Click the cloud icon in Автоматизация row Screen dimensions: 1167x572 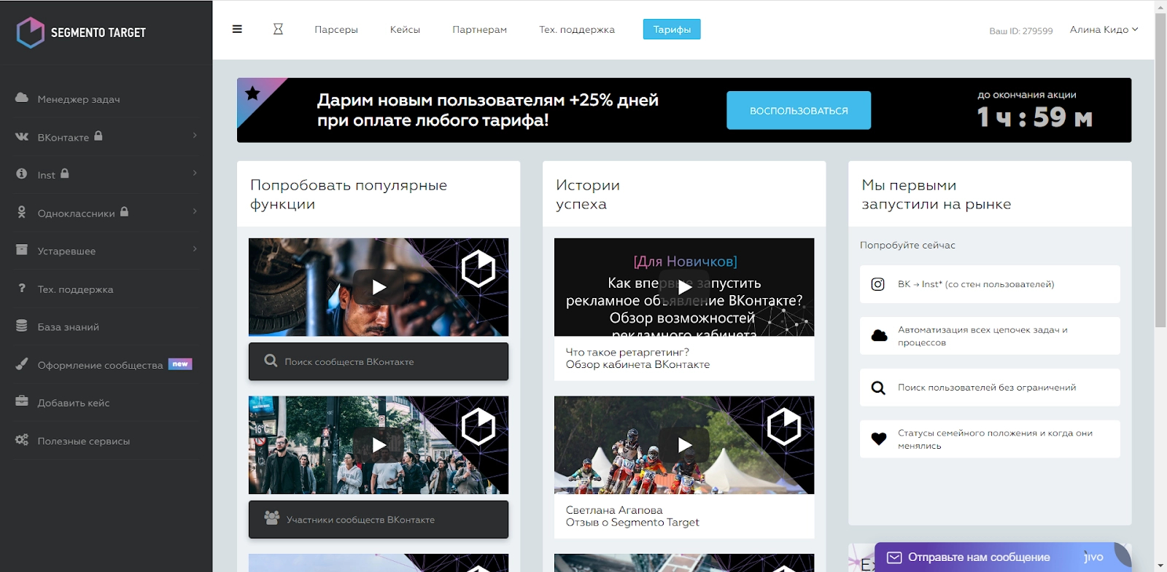coord(879,335)
